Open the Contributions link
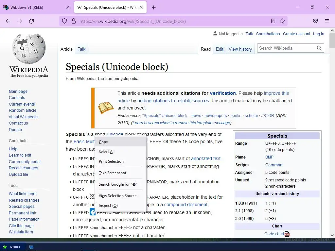Image resolution: width=335 pixels, height=251 pixels. 268,34
